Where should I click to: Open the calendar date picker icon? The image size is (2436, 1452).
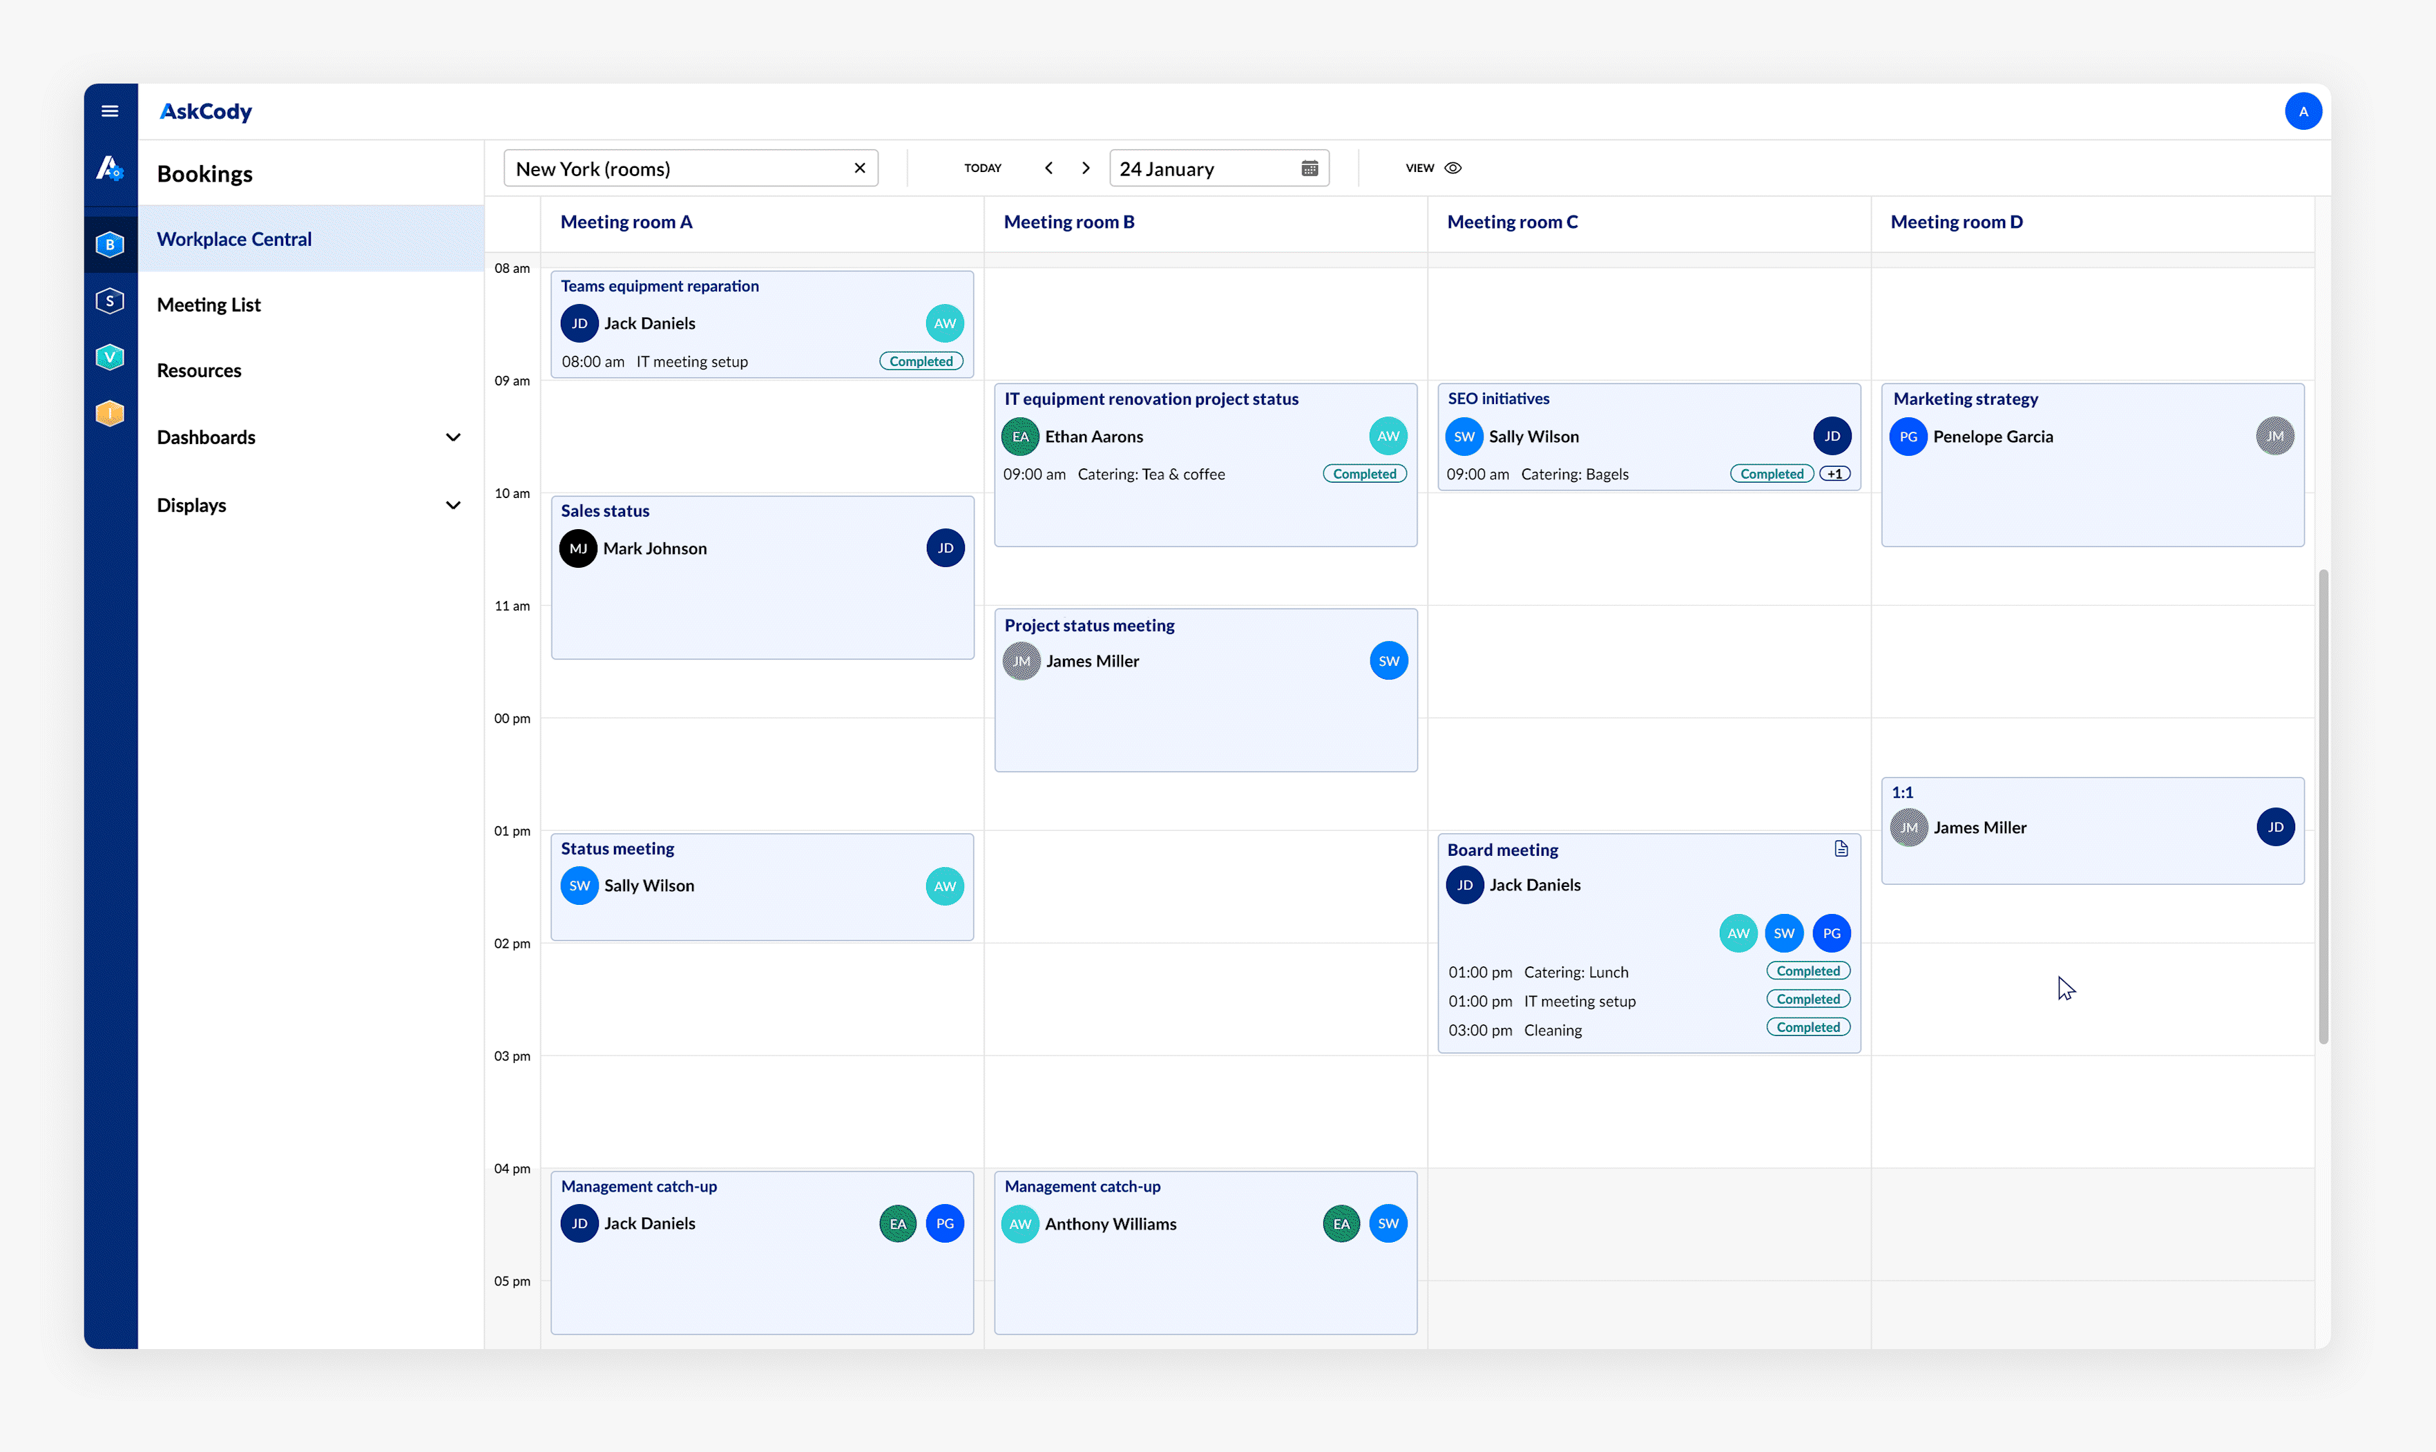click(1309, 169)
